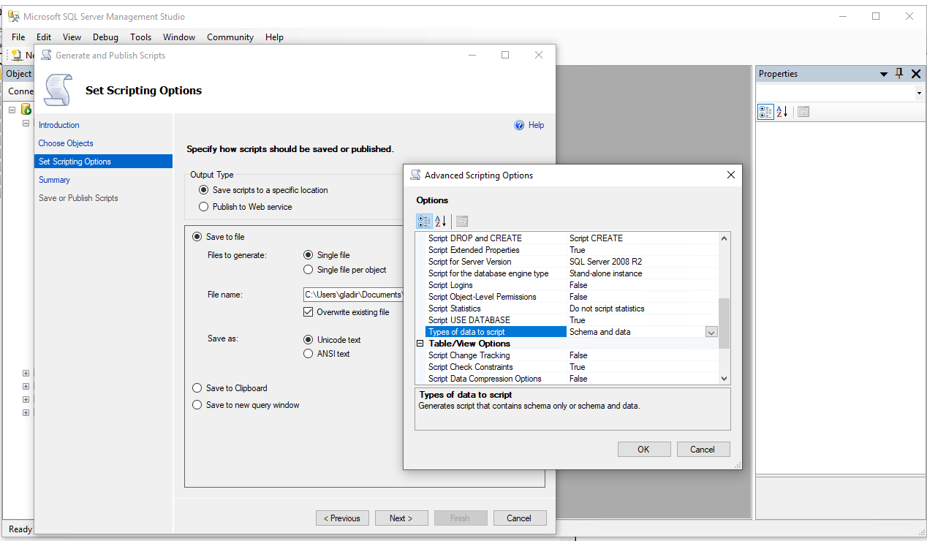Click the Property Pages icon in Properties panel

coord(803,112)
